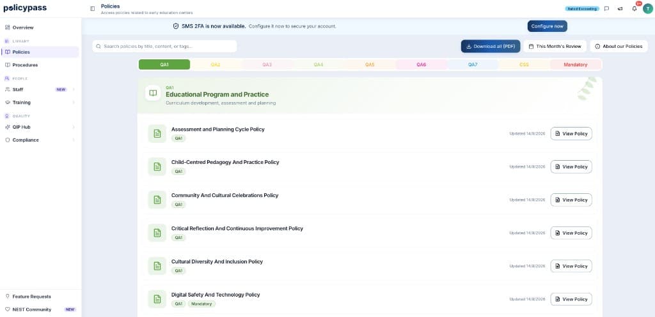Click the QIP Hub sparkle icon
Screen dimensions: 655x317
point(8,127)
